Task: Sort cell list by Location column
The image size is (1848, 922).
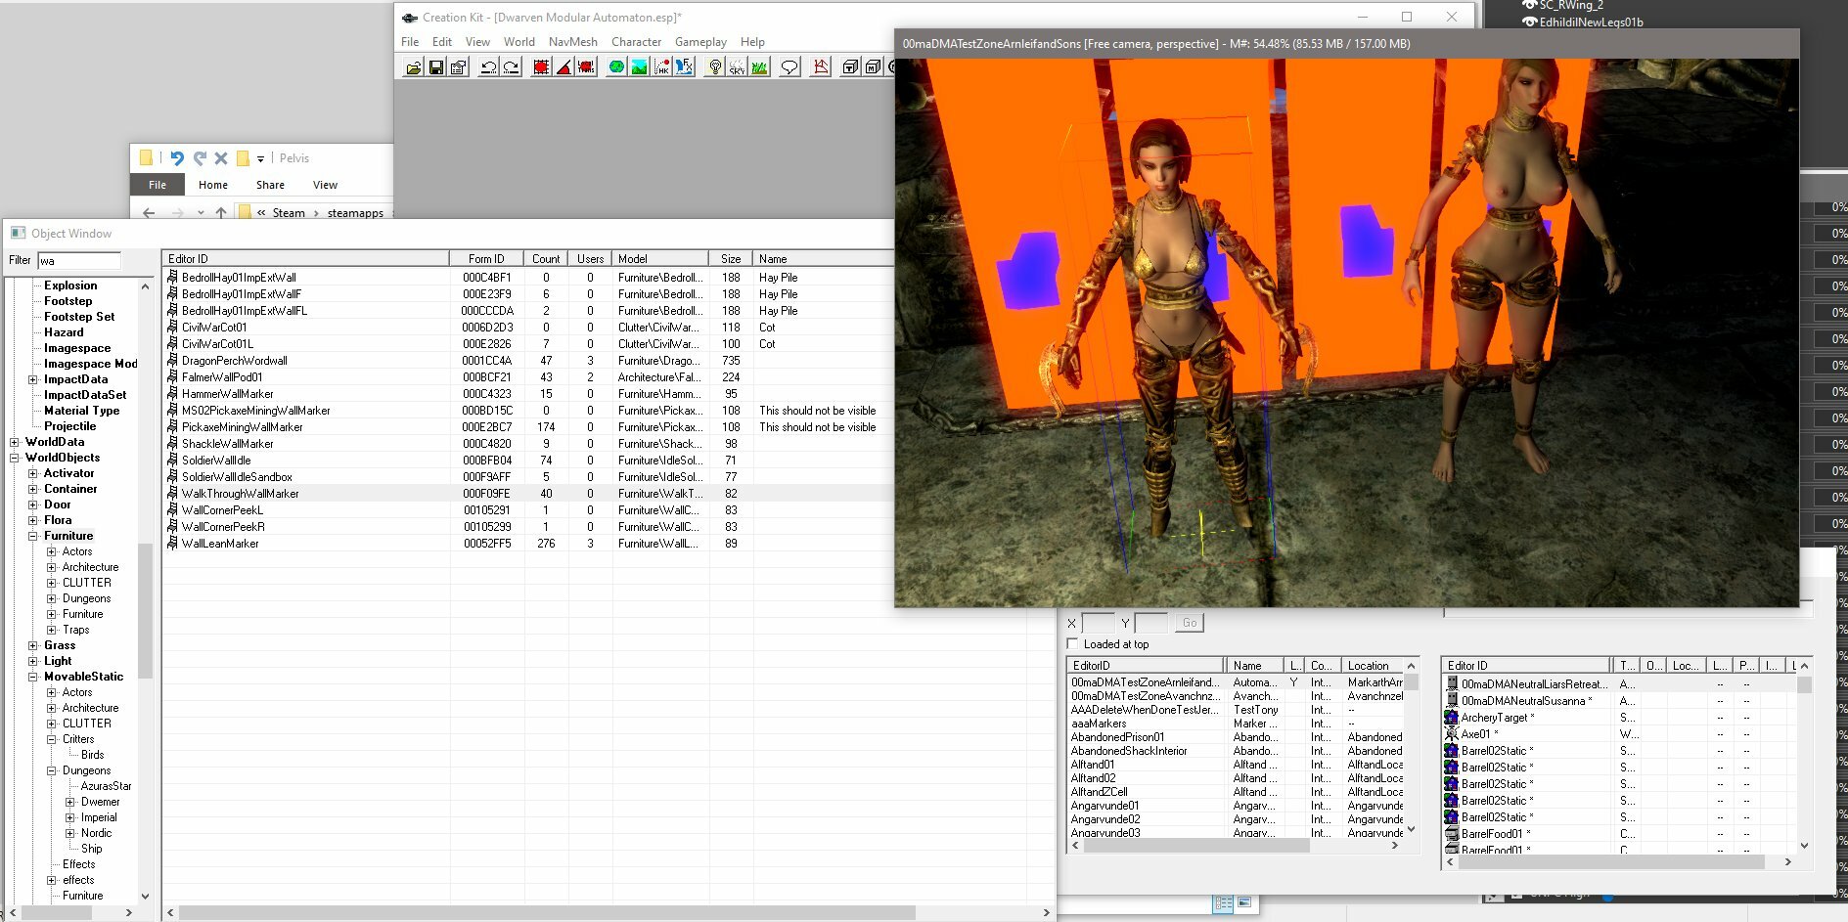Action: click(x=1372, y=666)
